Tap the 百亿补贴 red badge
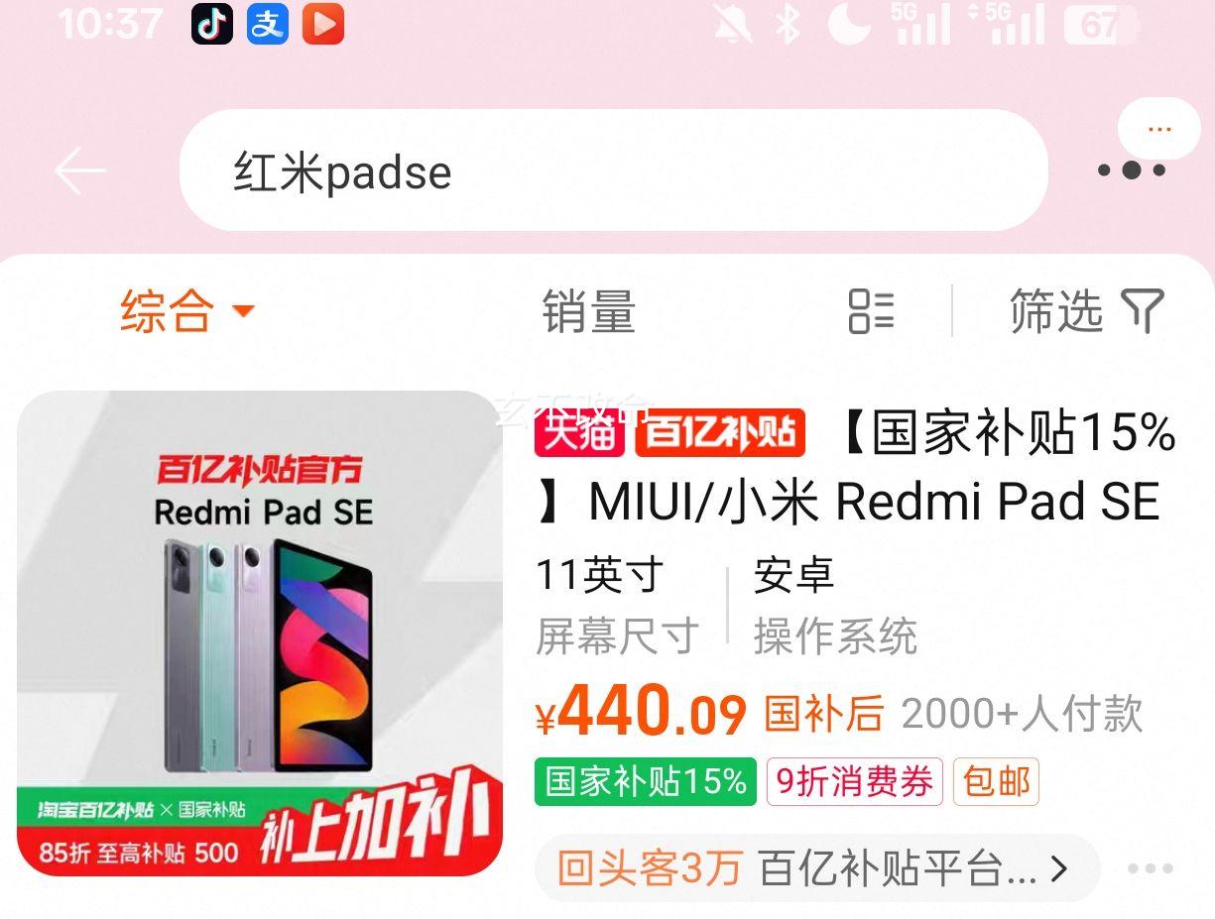 pos(719,433)
